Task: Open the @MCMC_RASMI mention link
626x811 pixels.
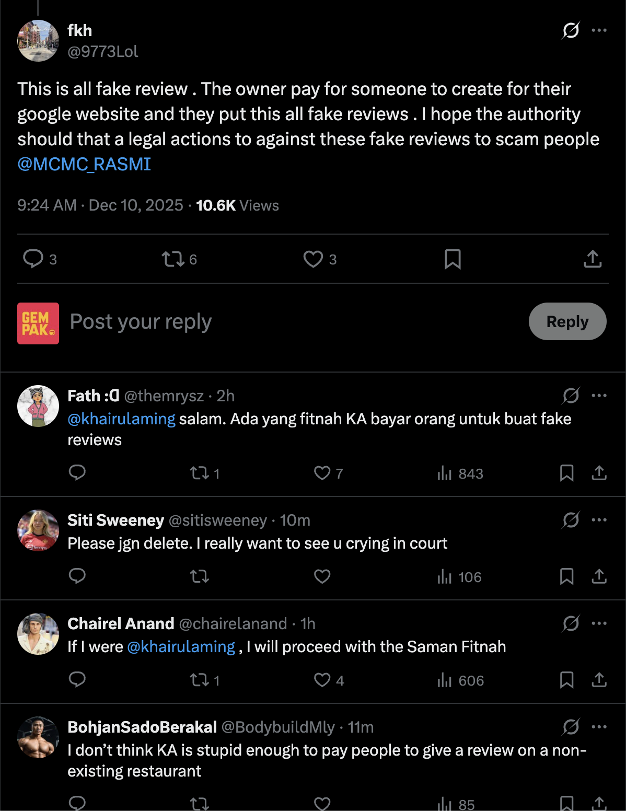Action: tap(84, 164)
